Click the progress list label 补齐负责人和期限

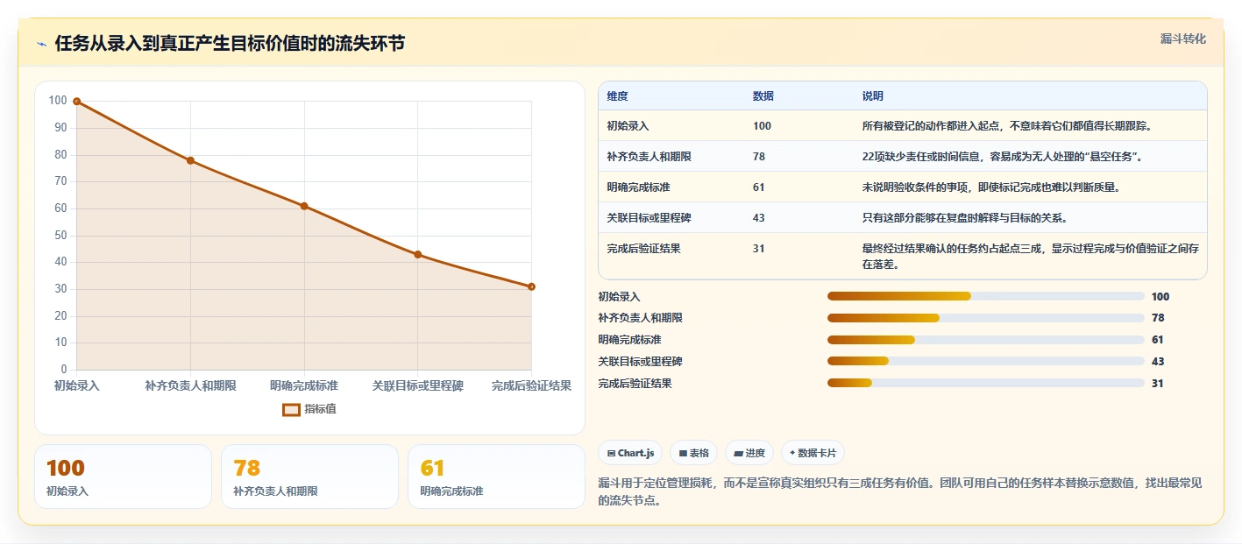[641, 318]
